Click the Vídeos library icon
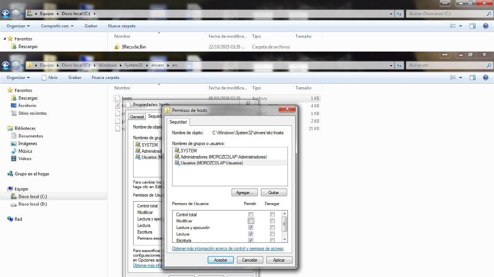This screenshot has height=277, width=494. click(14, 159)
